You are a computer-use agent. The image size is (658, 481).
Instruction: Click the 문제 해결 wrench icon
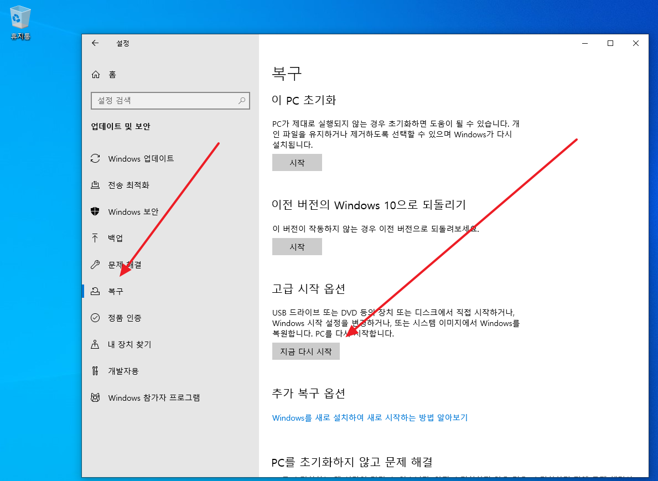coord(95,265)
